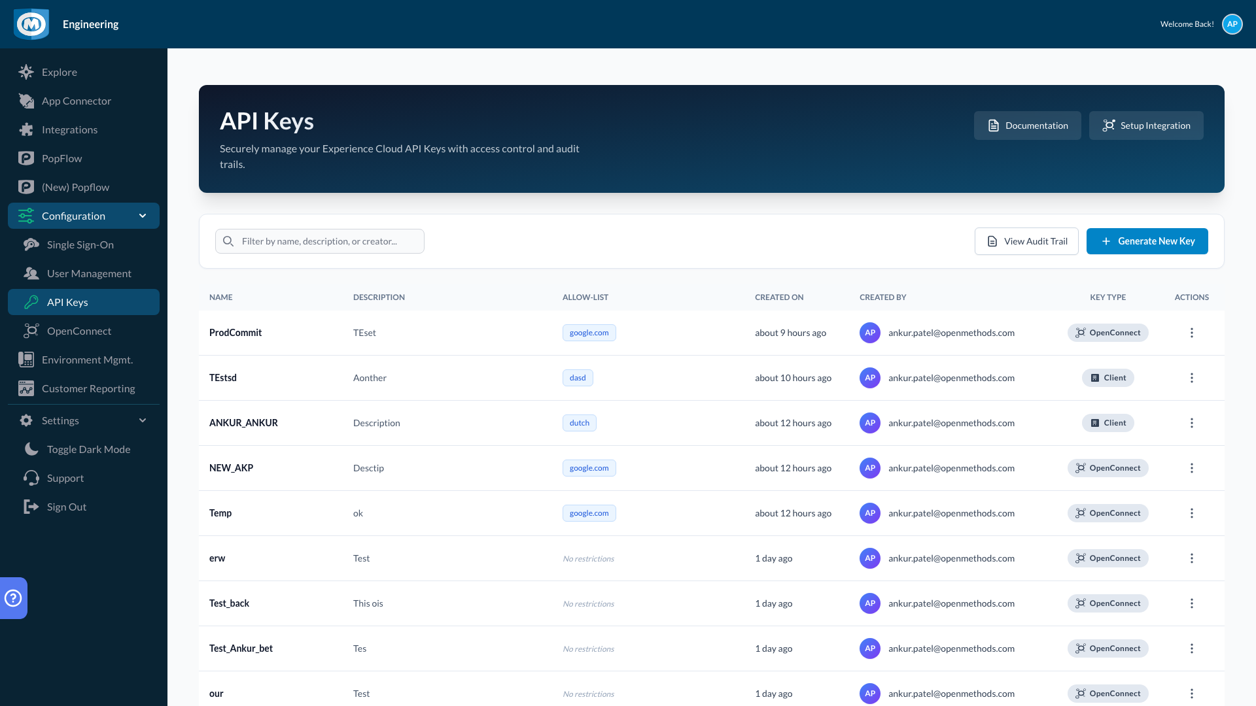Screen dimensions: 1256x706
Task: Click the Environment Mgmt. icon
Action: (26, 360)
